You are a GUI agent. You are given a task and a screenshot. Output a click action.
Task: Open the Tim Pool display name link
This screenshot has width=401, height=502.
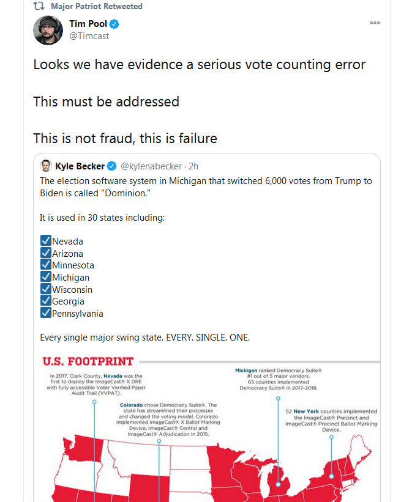click(88, 24)
